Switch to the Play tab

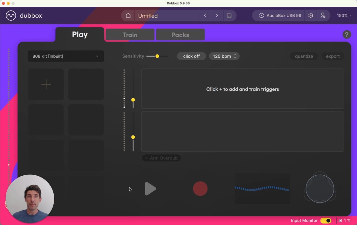[80, 34]
